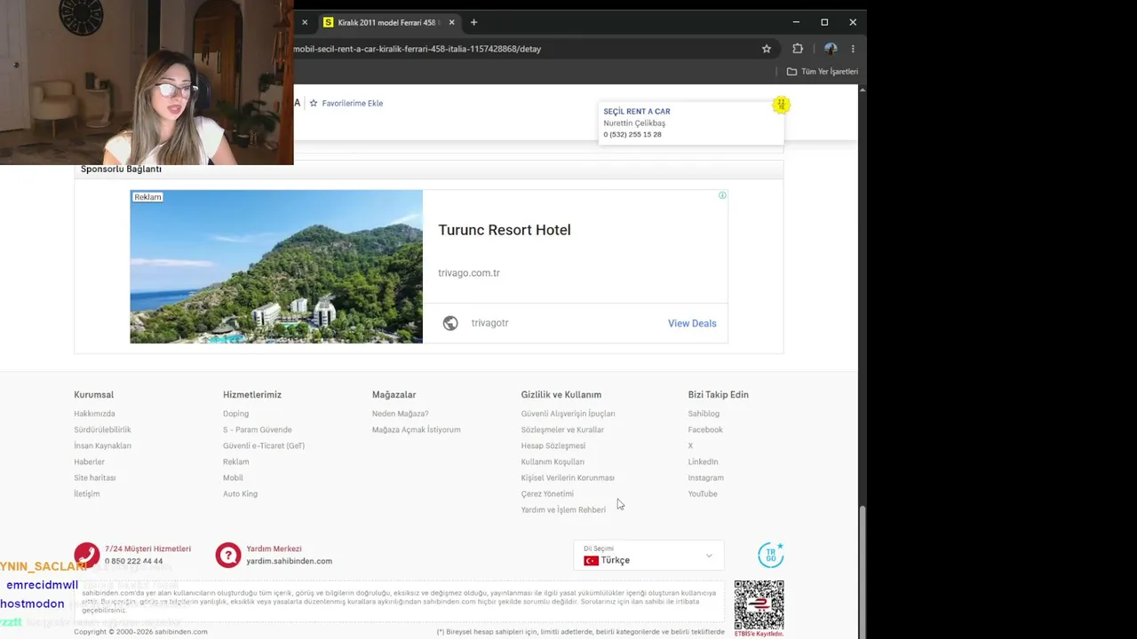
Task: Click the trivagotr advertiser name
Action: 489,323
